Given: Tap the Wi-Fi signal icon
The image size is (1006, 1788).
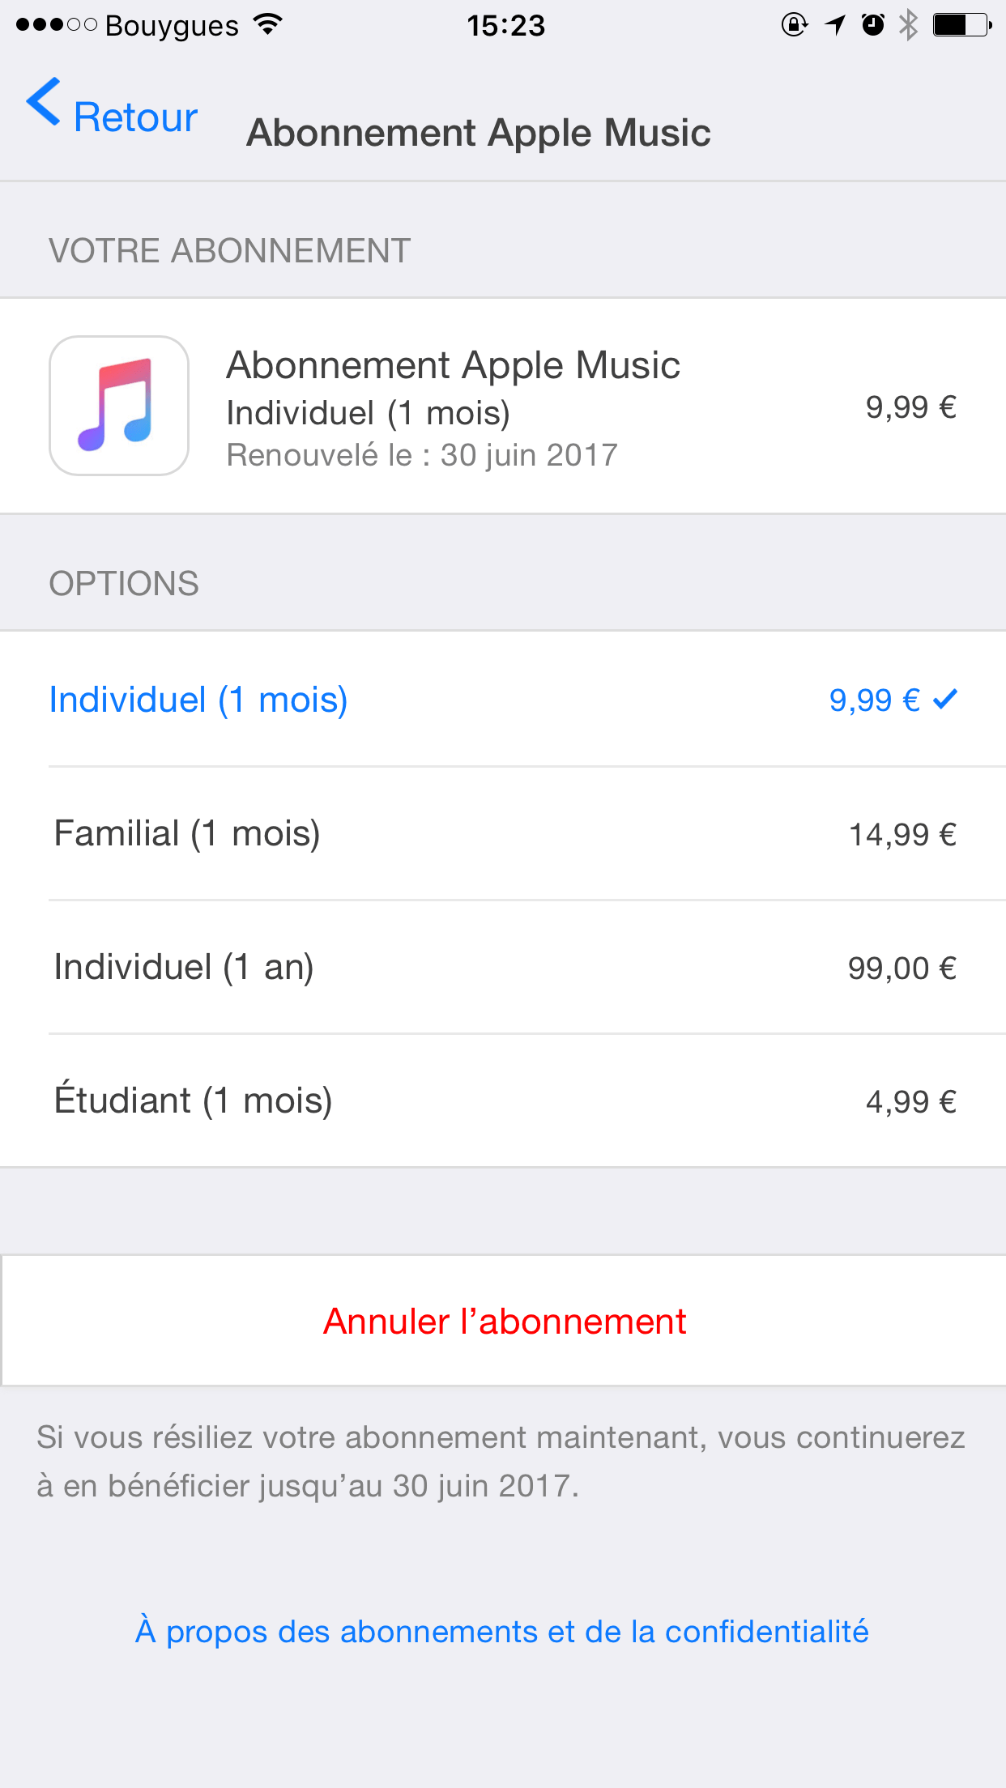Looking at the screenshot, I should (267, 24).
